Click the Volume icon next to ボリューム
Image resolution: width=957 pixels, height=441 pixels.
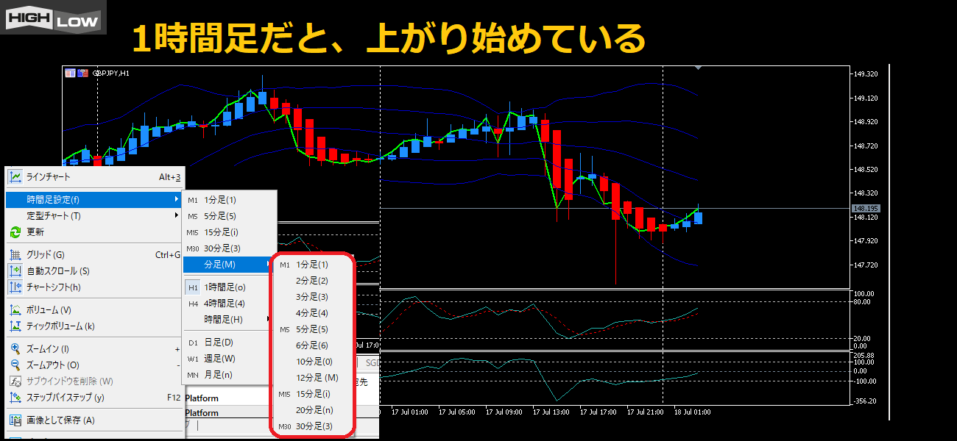coord(15,310)
